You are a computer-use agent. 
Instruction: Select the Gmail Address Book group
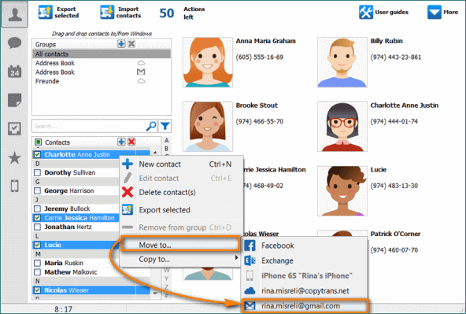click(102, 72)
